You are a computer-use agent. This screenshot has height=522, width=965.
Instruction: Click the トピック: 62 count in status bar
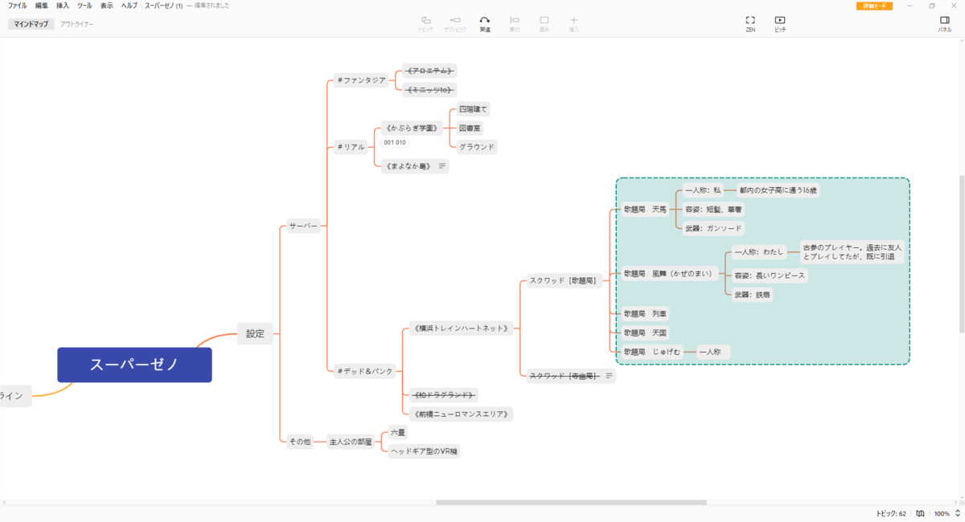(x=891, y=513)
